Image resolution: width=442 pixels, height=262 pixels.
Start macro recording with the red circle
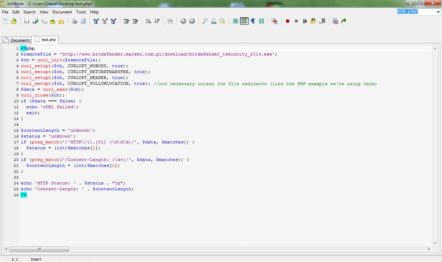[288, 21]
